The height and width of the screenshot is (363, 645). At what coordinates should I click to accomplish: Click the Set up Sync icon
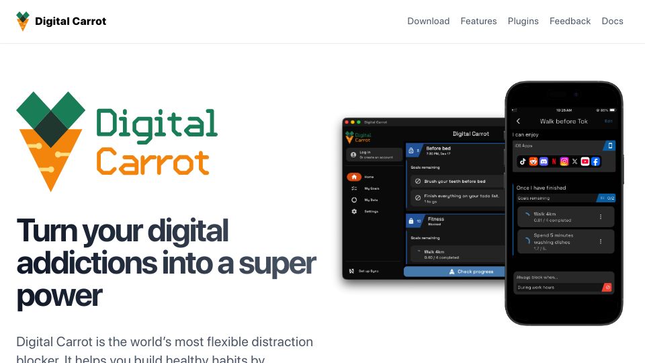[x=351, y=271]
